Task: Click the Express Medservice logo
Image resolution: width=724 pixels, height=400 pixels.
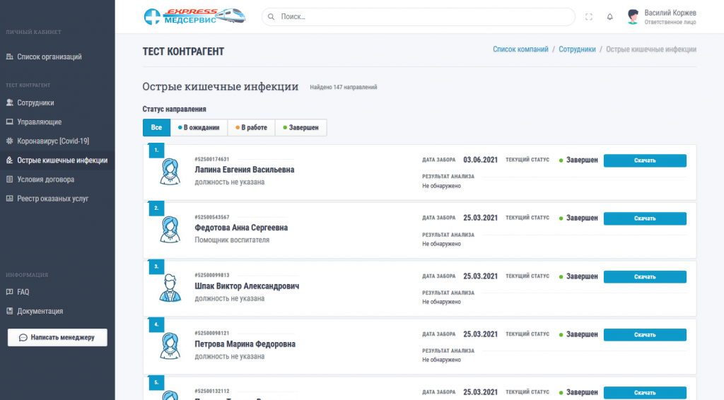Action: (x=195, y=16)
